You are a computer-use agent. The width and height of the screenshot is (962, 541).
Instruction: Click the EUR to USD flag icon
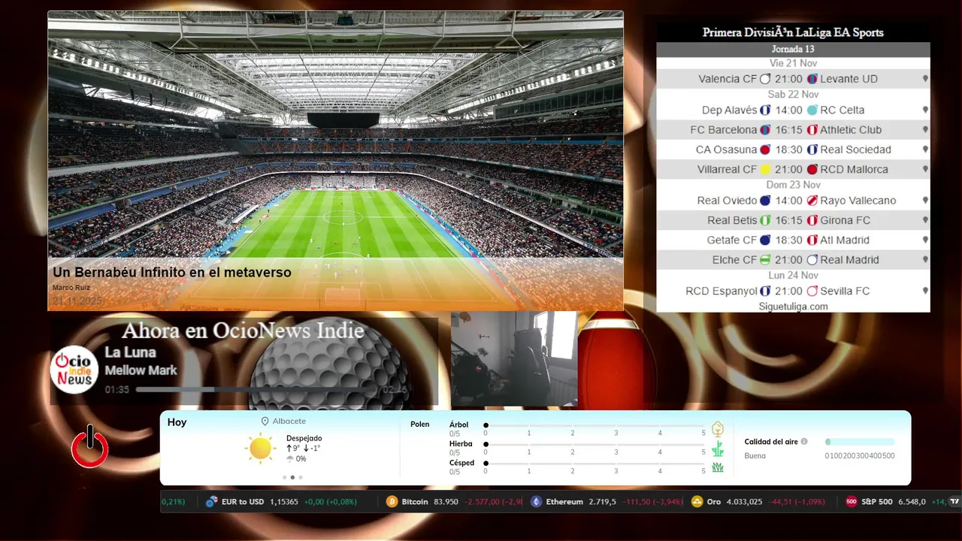(211, 501)
